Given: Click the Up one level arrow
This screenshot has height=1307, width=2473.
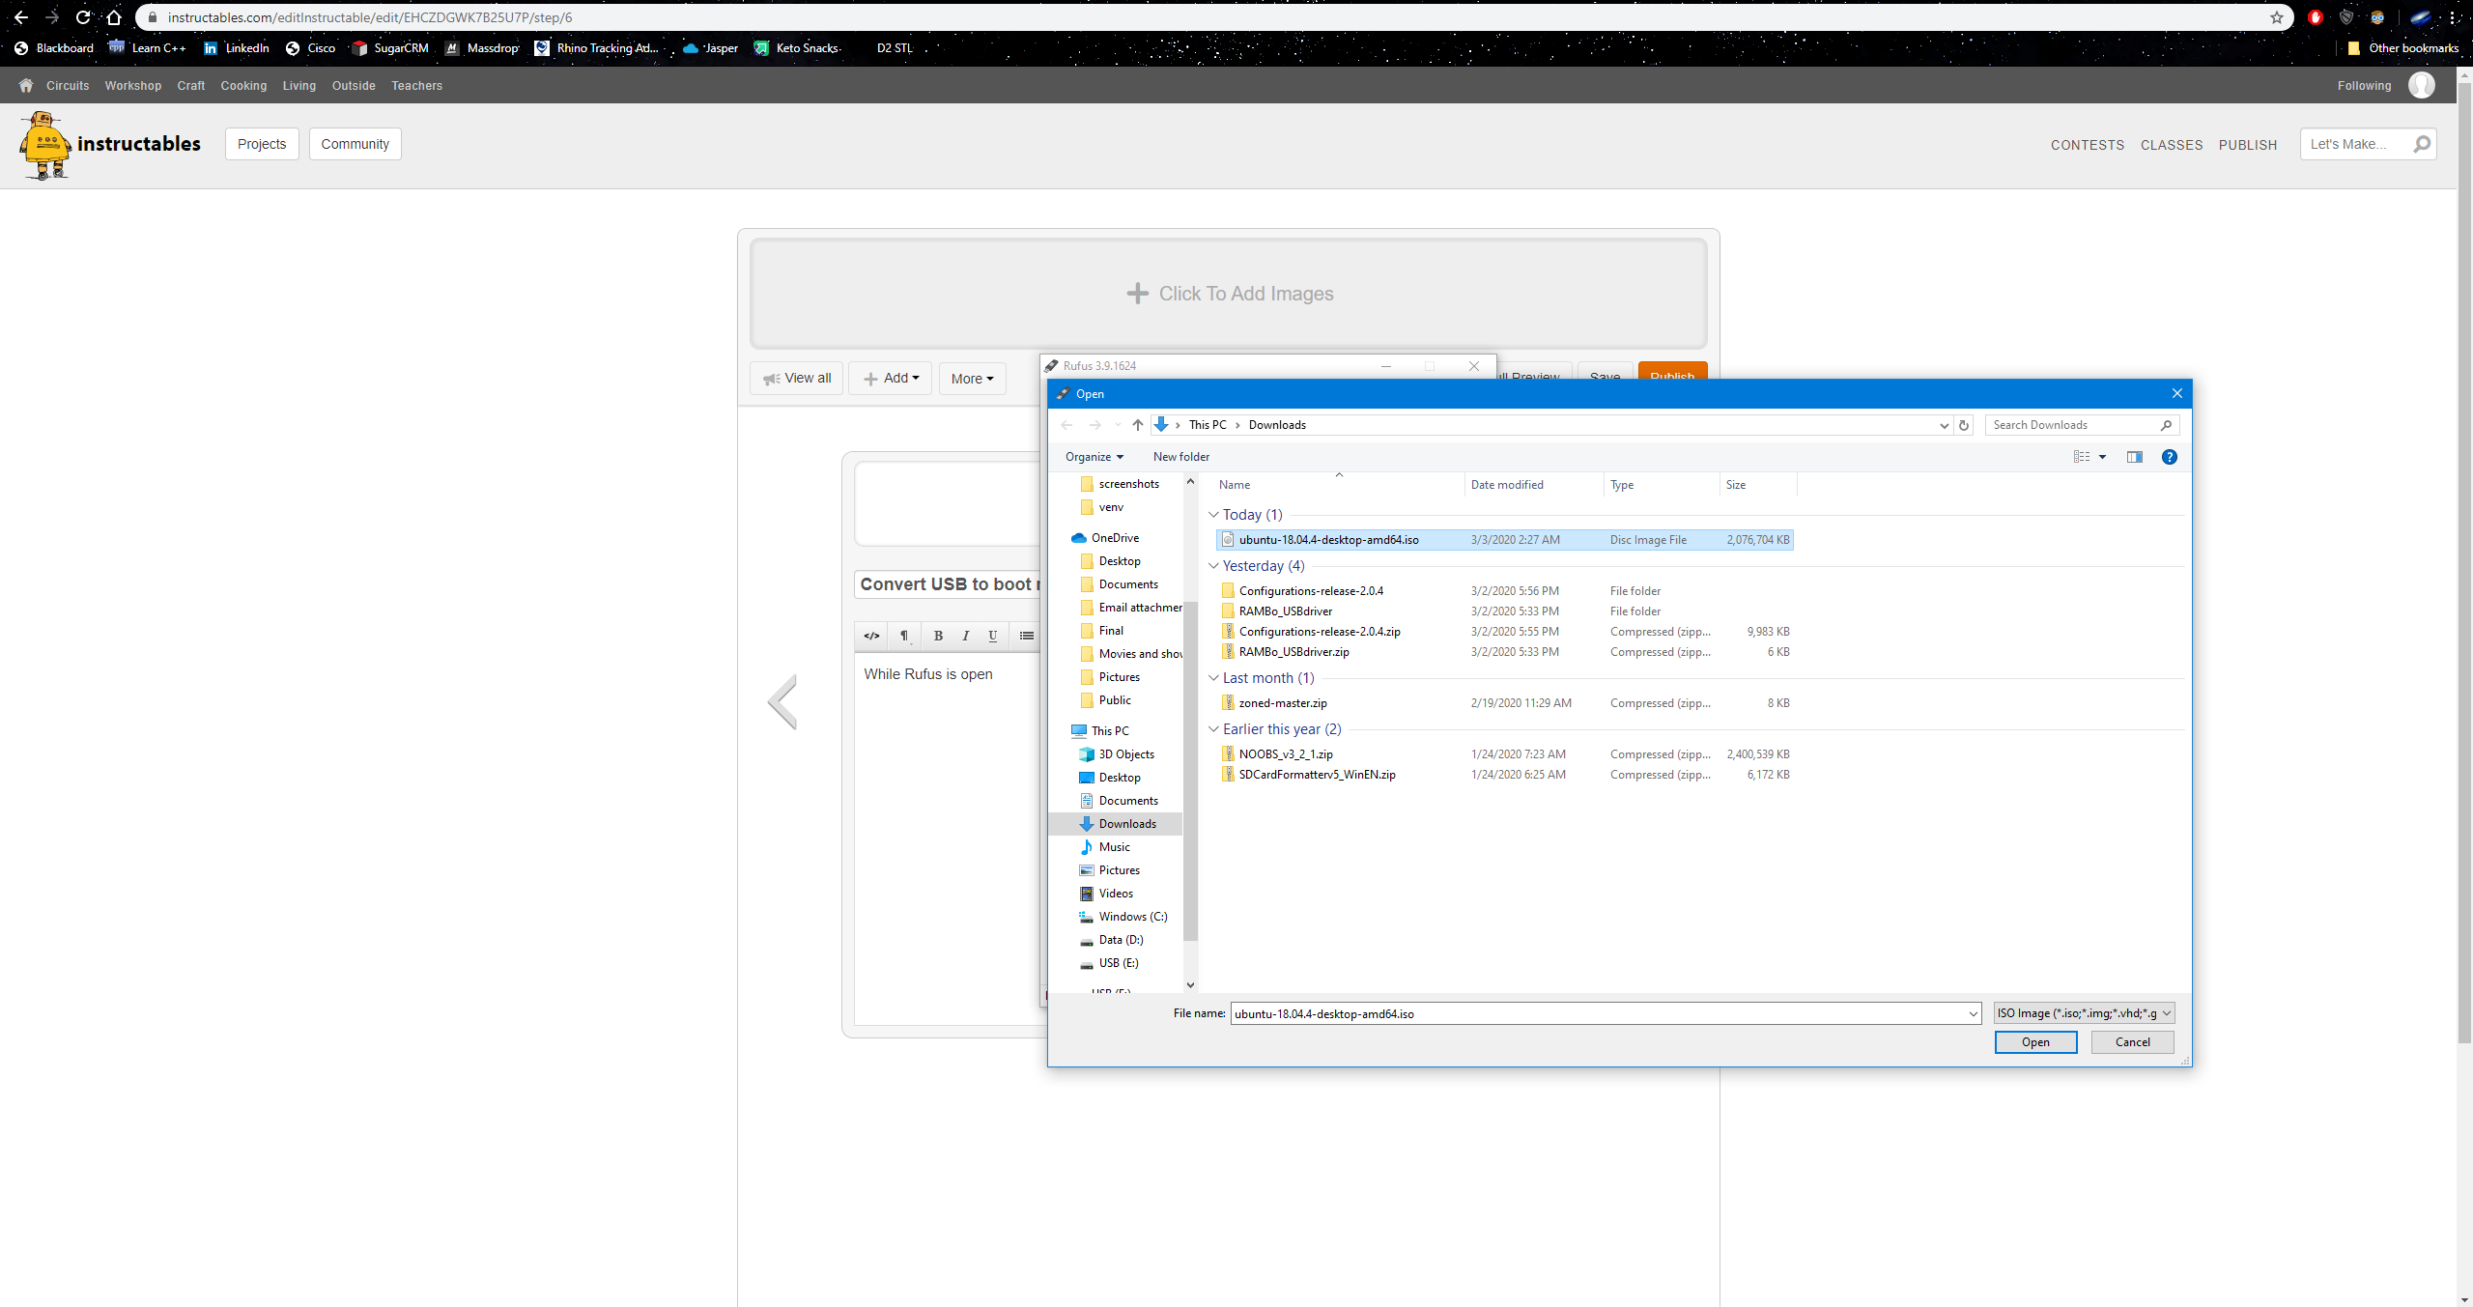Looking at the screenshot, I should [1137, 425].
